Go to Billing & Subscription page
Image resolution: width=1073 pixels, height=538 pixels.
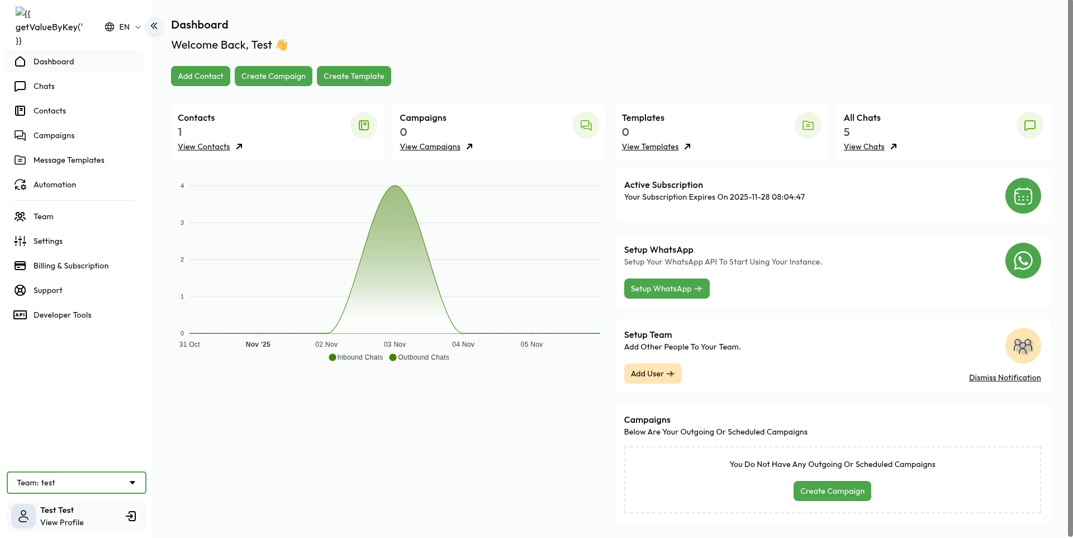(71, 266)
